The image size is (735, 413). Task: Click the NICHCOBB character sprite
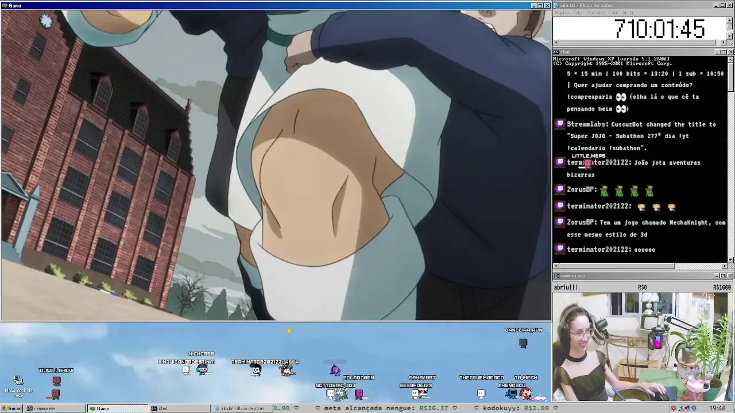[202, 369]
